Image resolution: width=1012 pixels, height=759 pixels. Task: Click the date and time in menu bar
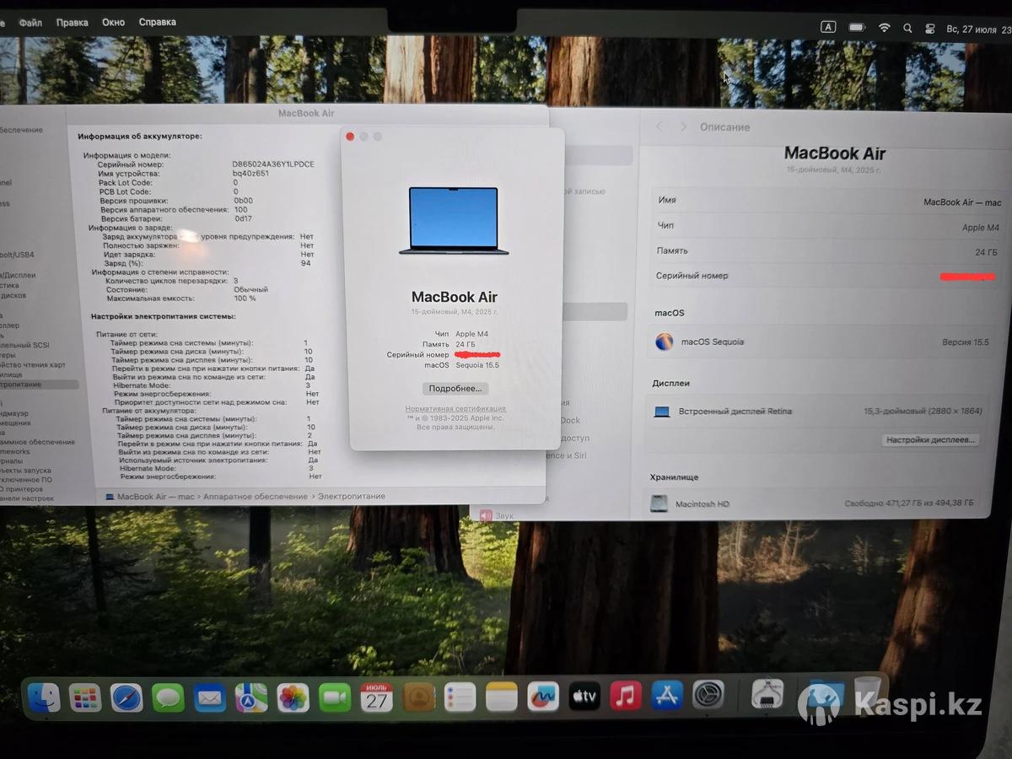tap(979, 29)
